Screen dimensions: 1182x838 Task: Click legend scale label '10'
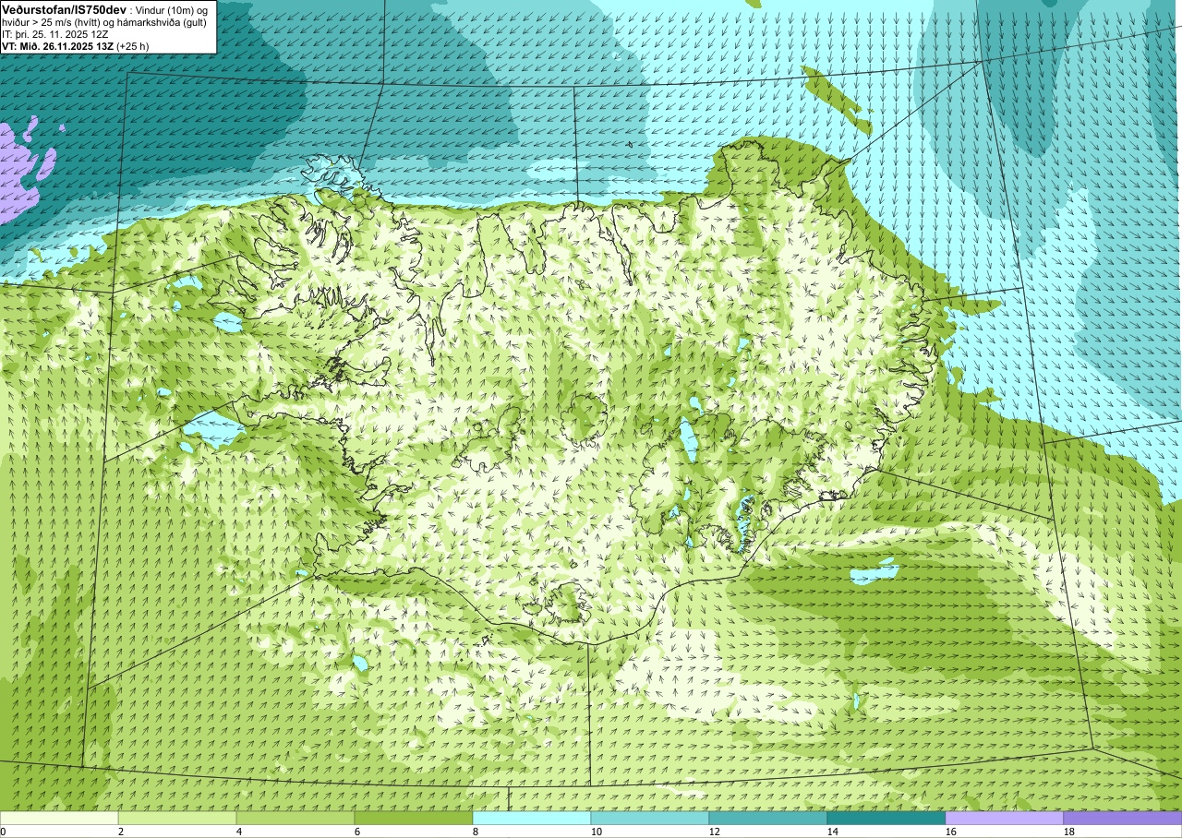click(597, 832)
